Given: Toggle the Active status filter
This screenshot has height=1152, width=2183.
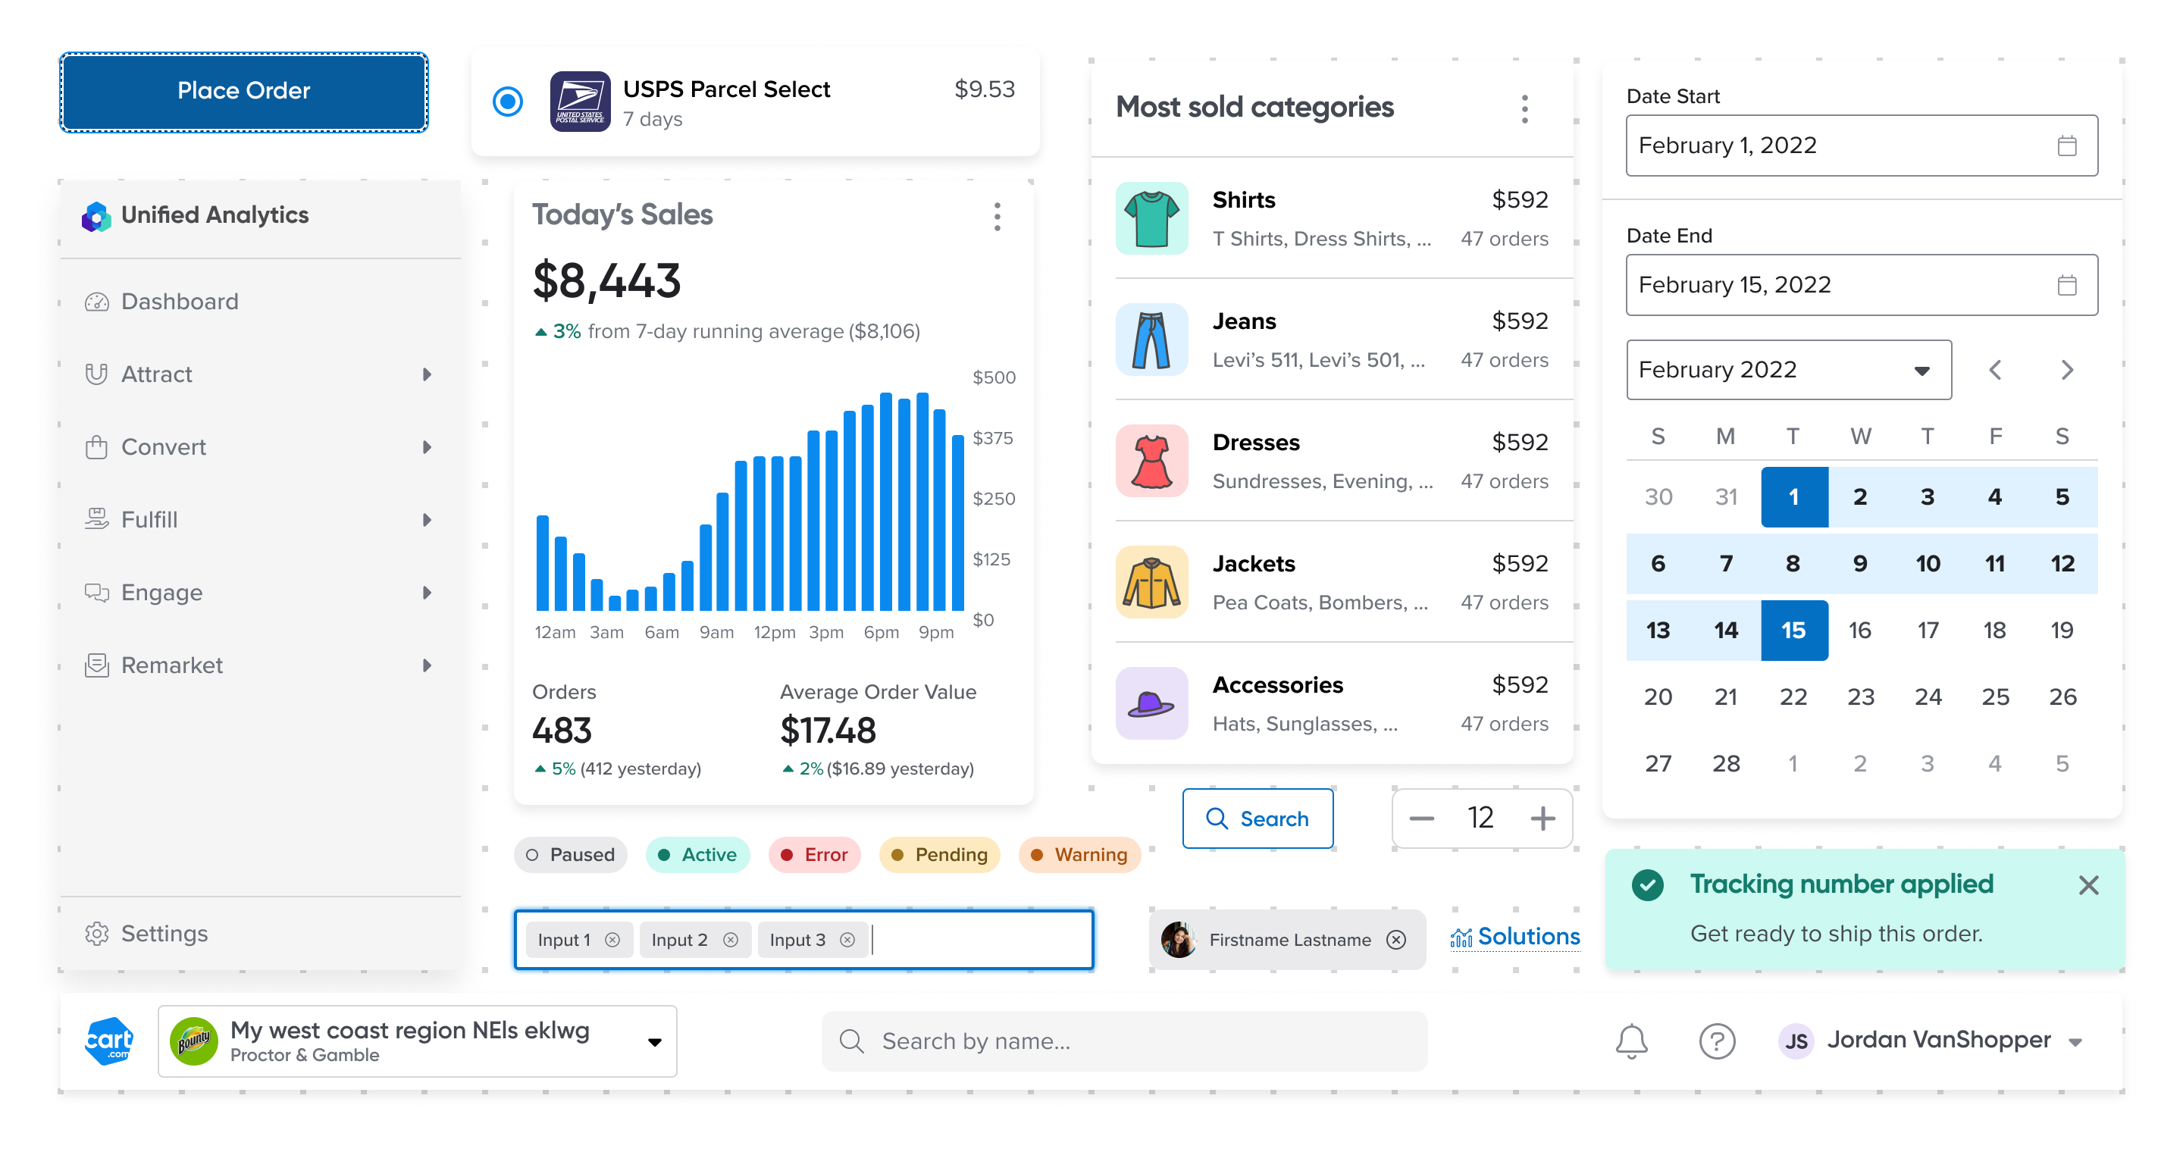Looking at the screenshot, I should coord(697,855).
